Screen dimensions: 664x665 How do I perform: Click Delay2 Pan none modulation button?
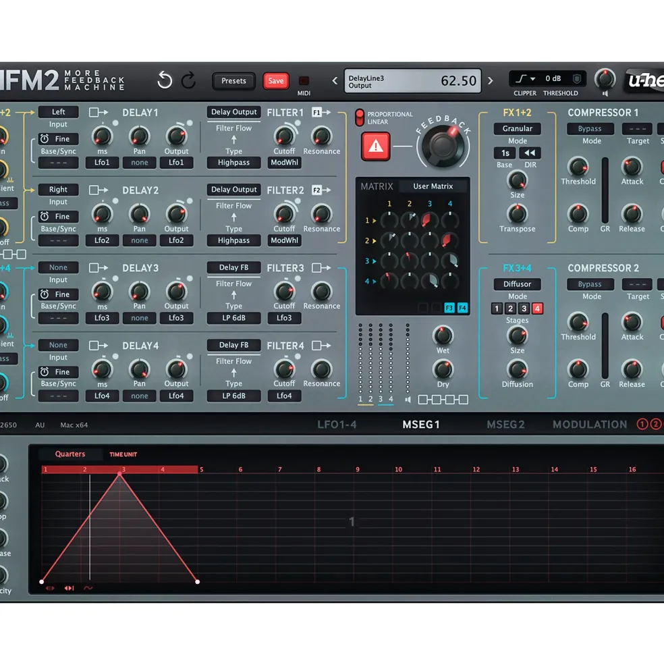pyautogui.click(x=139, y=240)
